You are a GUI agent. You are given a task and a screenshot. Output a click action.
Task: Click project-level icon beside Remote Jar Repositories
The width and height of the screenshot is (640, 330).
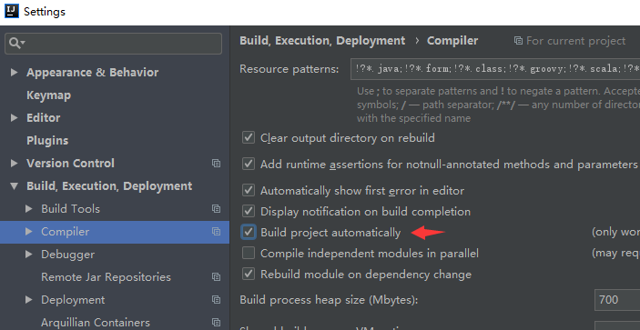[x=216, y=277]
